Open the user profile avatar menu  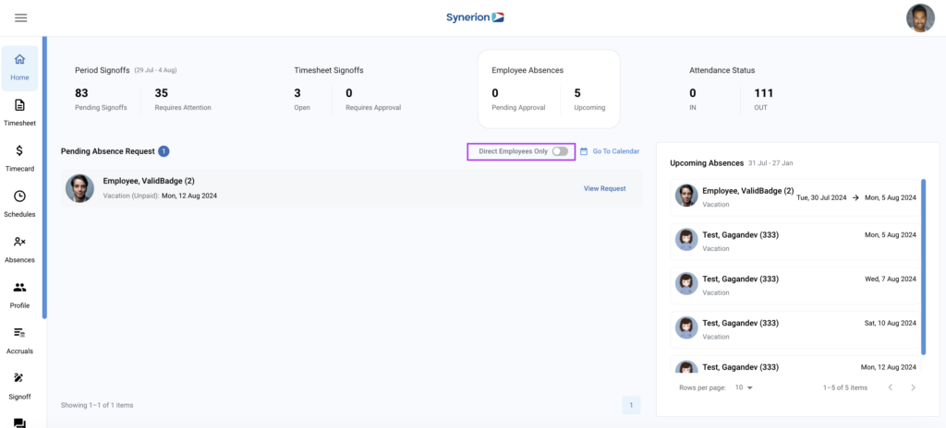(920, 18)
